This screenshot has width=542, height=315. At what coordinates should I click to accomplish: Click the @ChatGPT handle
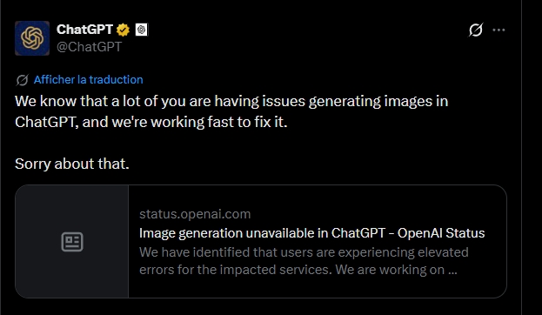[x=90, y=47]
